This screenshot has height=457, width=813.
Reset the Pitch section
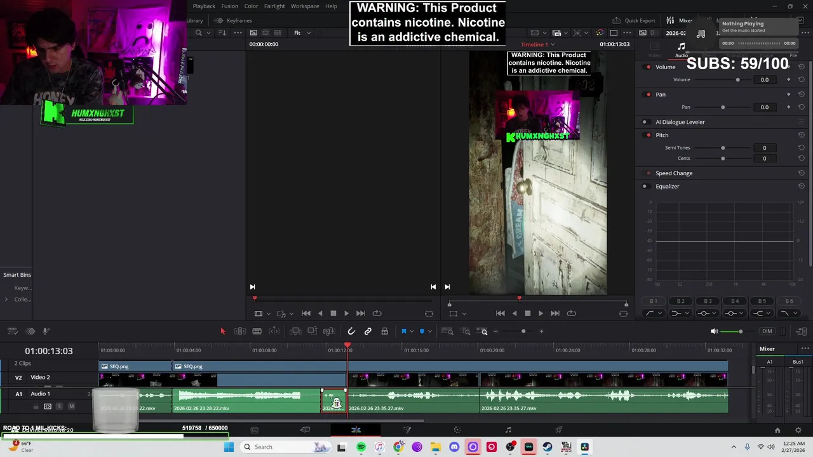pos(802,135)
